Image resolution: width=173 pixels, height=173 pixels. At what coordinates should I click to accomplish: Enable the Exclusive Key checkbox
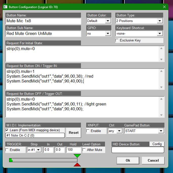point(117,40)
